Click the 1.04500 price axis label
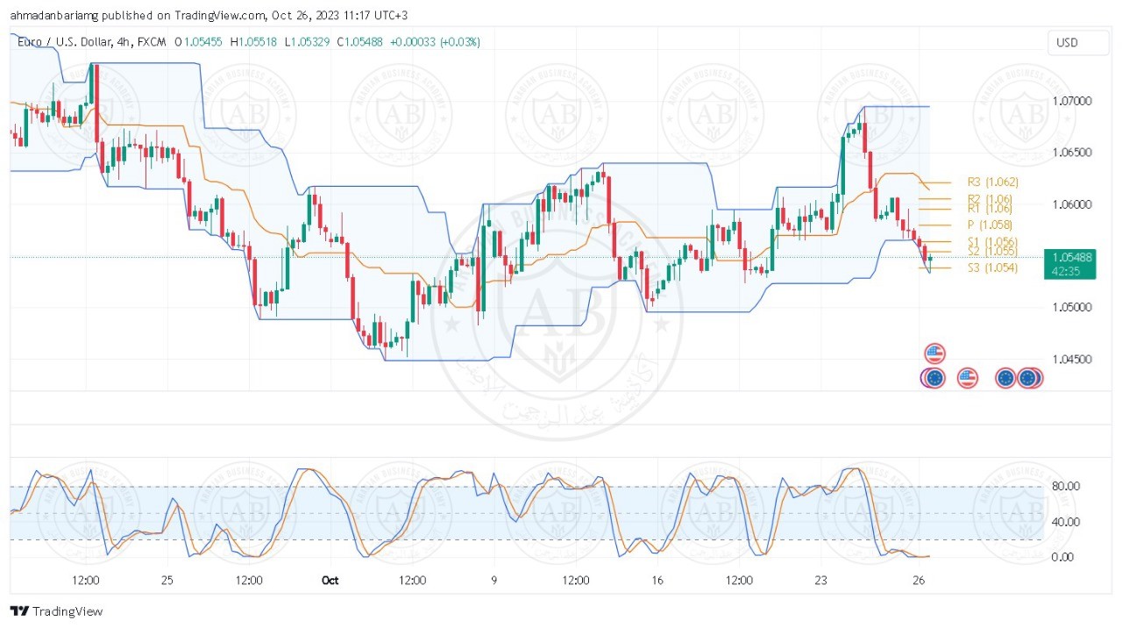 tap(1071, 360)
